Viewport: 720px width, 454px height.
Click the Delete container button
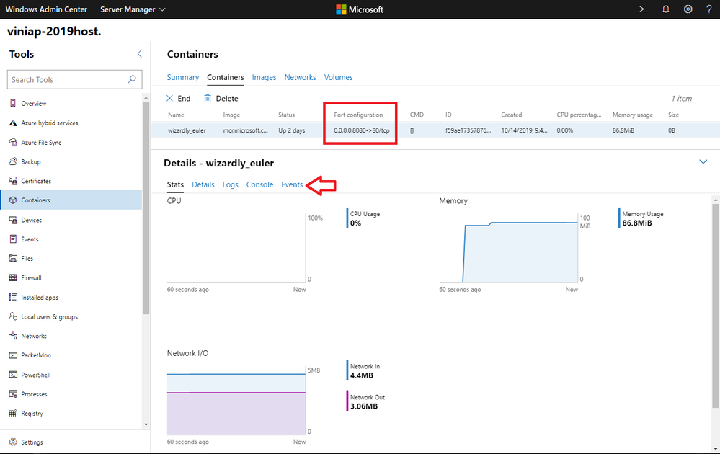tap(221, 98)
